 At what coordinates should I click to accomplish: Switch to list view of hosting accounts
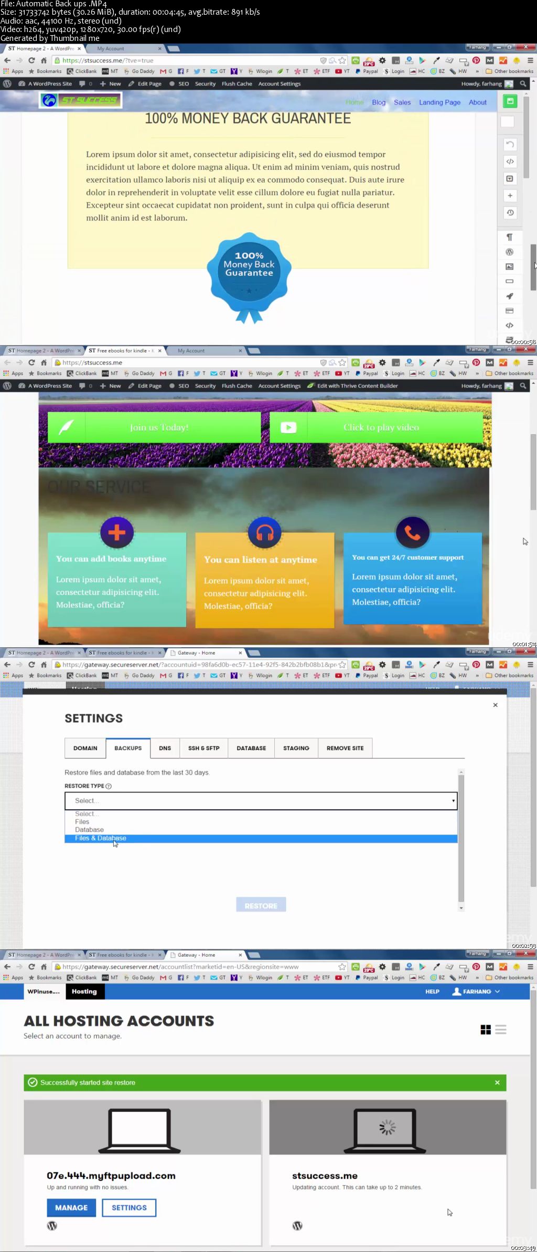(x=501, y=1030)
